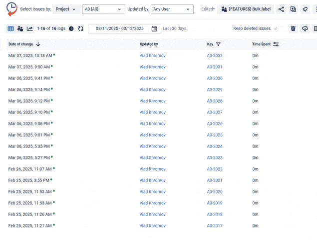Open the [FEATURES] Bulk label button
317x240 pixels.
point(246,9)
